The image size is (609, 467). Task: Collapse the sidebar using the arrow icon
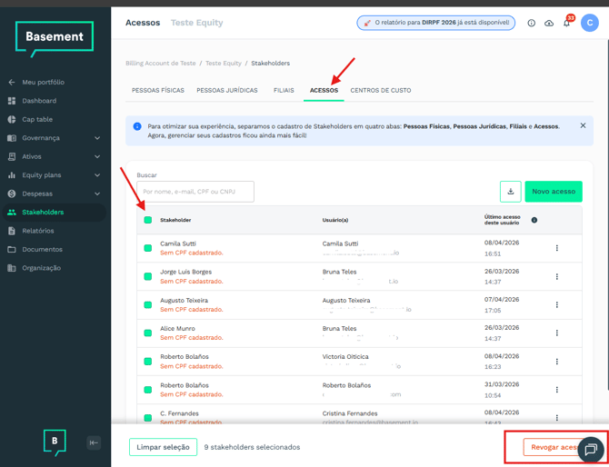tap(94, 442)
